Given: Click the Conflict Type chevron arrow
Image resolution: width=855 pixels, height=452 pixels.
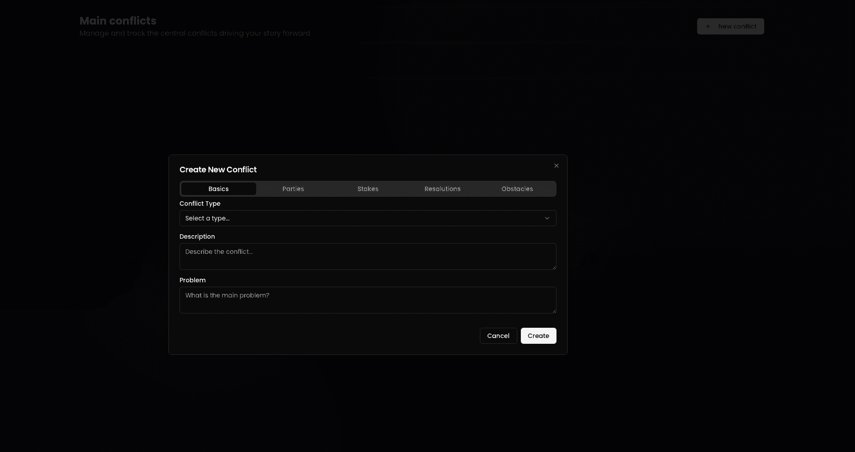Looking at the screenshot, I should [547, 218].
